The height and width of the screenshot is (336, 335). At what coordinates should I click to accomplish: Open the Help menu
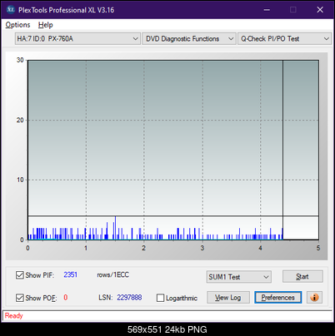46,25
